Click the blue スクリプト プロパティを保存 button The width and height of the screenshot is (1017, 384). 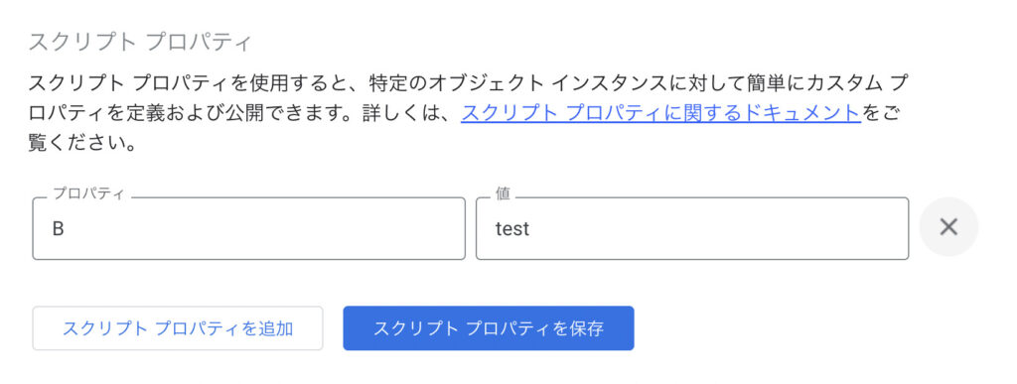tap(489, 328)
